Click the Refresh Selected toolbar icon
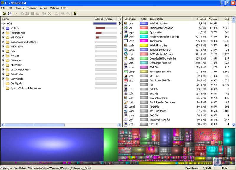Screen dimensions: 236x170 37,14
